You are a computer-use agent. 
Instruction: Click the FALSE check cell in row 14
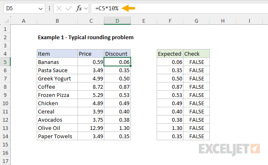click(x=196, y=136)
